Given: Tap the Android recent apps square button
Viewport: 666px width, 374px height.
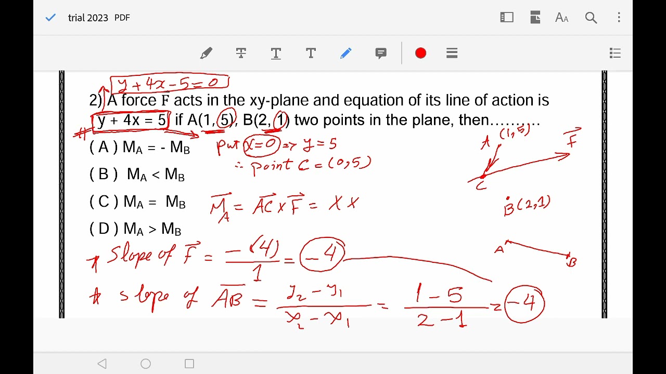Looking at the screenshot, I should (x=189, y=364).
